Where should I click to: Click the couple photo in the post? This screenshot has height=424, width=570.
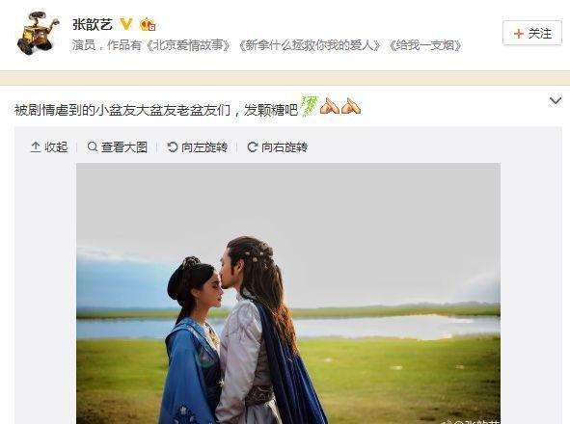point(288,294)
